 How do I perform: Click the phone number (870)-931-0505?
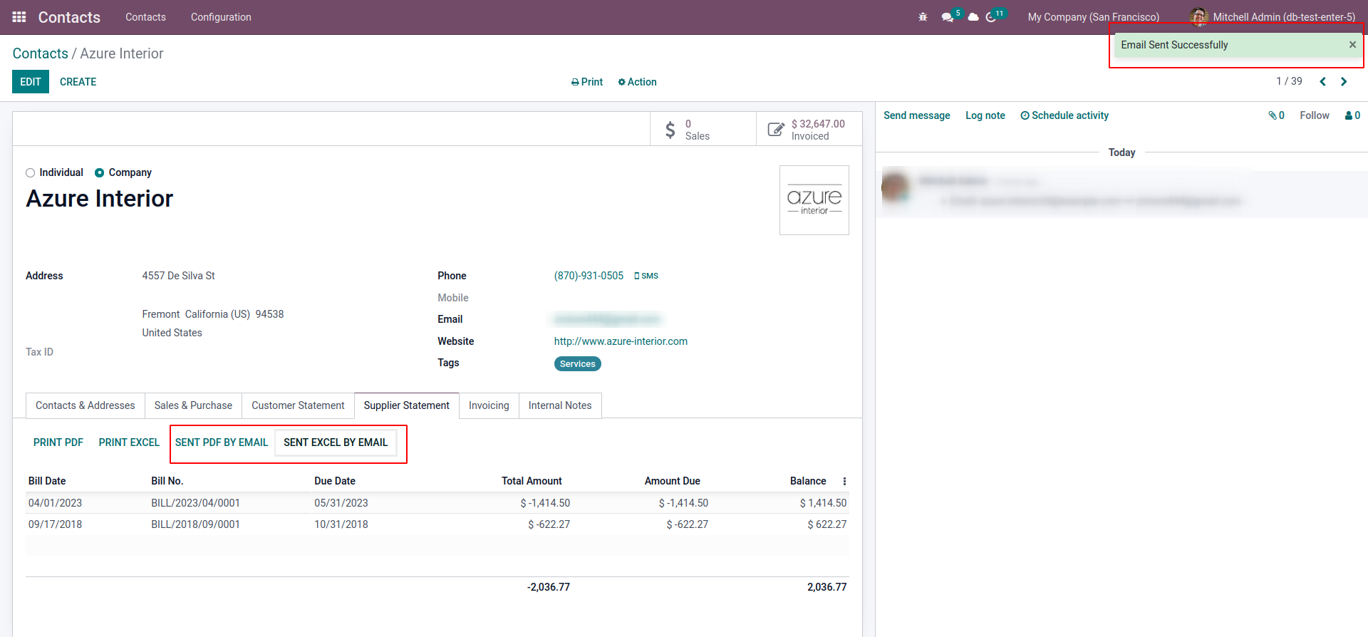click(x=589, y=276)
